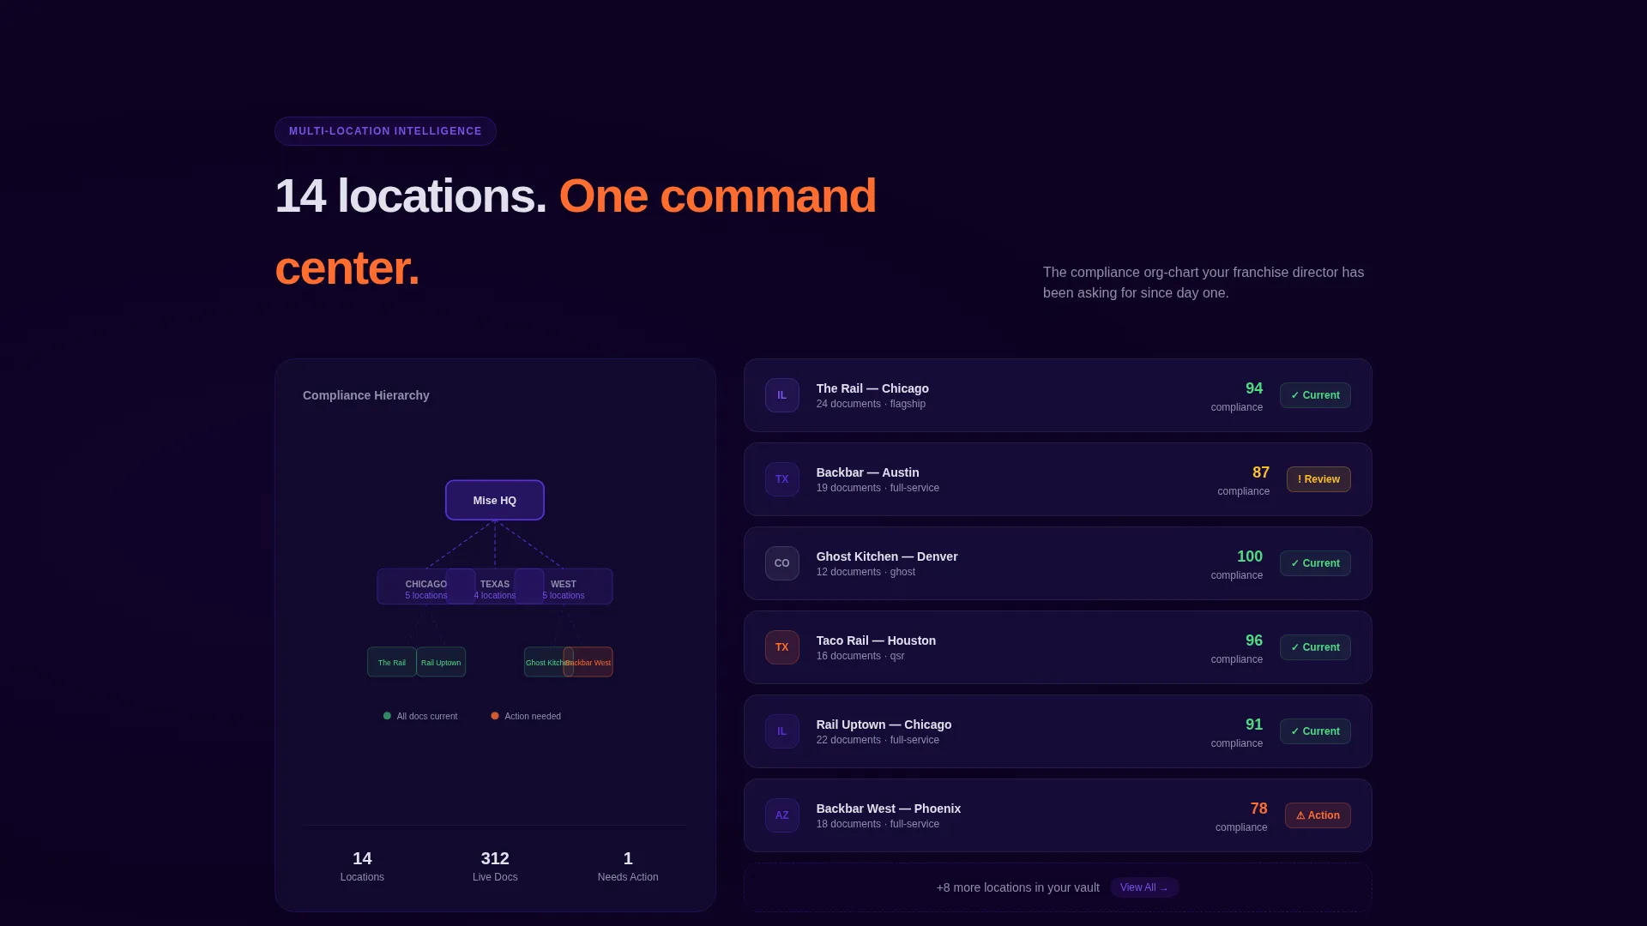Select the CHICAGO region node

(x=426, y=586)
